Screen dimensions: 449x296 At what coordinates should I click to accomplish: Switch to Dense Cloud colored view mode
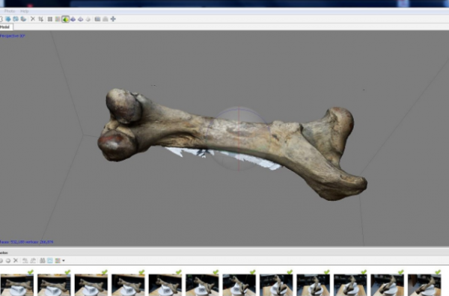[x=58, y=19]
